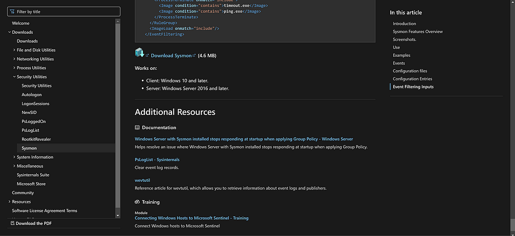Click the sidebar vertical scrollbar
Image resolution: width=515 pixels, height=236 pixels.
click(118, 115)
